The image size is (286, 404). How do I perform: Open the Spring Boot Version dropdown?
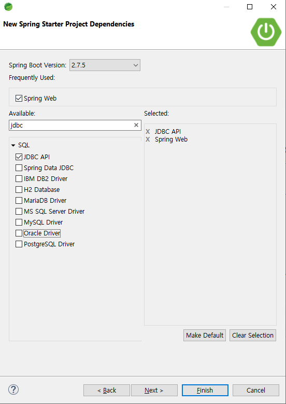[105, 65]
